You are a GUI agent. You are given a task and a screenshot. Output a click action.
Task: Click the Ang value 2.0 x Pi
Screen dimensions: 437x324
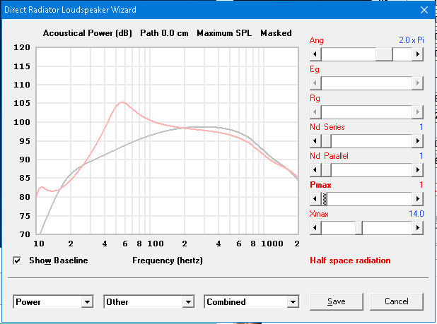tap(412, 40)
